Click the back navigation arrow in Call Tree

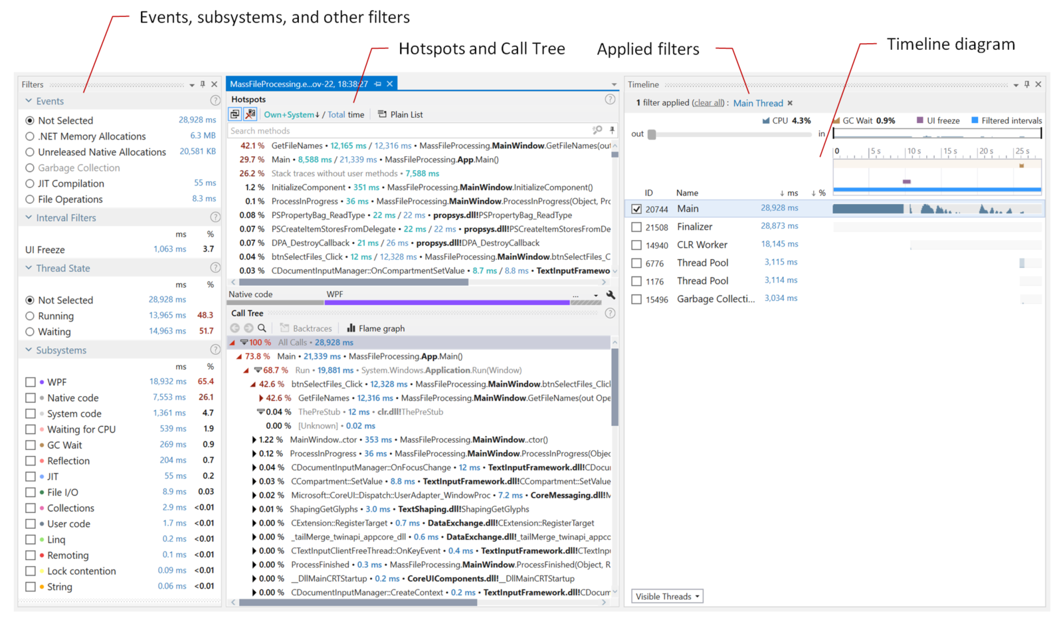tap(234, 328)
